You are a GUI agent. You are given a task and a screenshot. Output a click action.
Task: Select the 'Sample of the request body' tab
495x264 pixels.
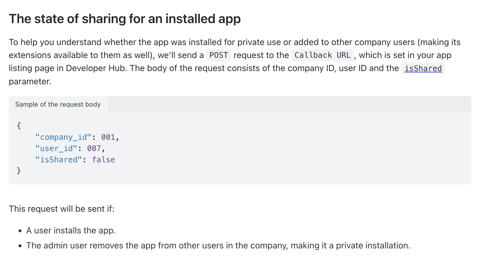(x=58, y=104)
